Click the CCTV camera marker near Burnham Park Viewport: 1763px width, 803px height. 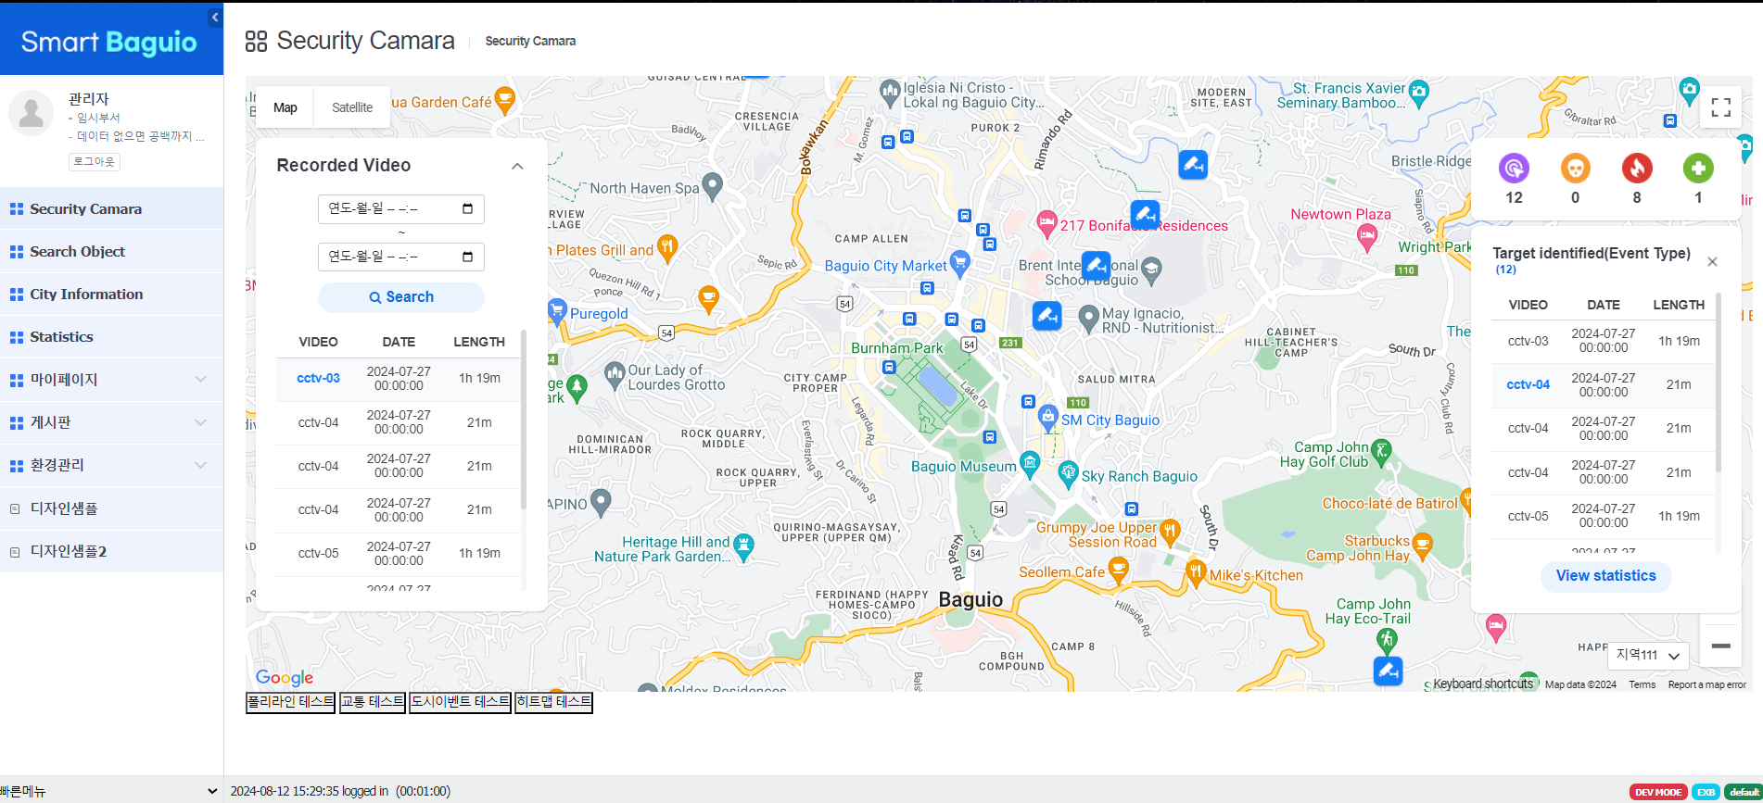1046,316
